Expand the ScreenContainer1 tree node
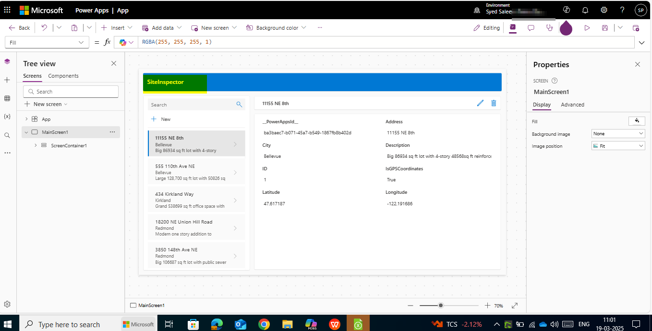Viewport: 652px width, 331px height. point(36,145)
